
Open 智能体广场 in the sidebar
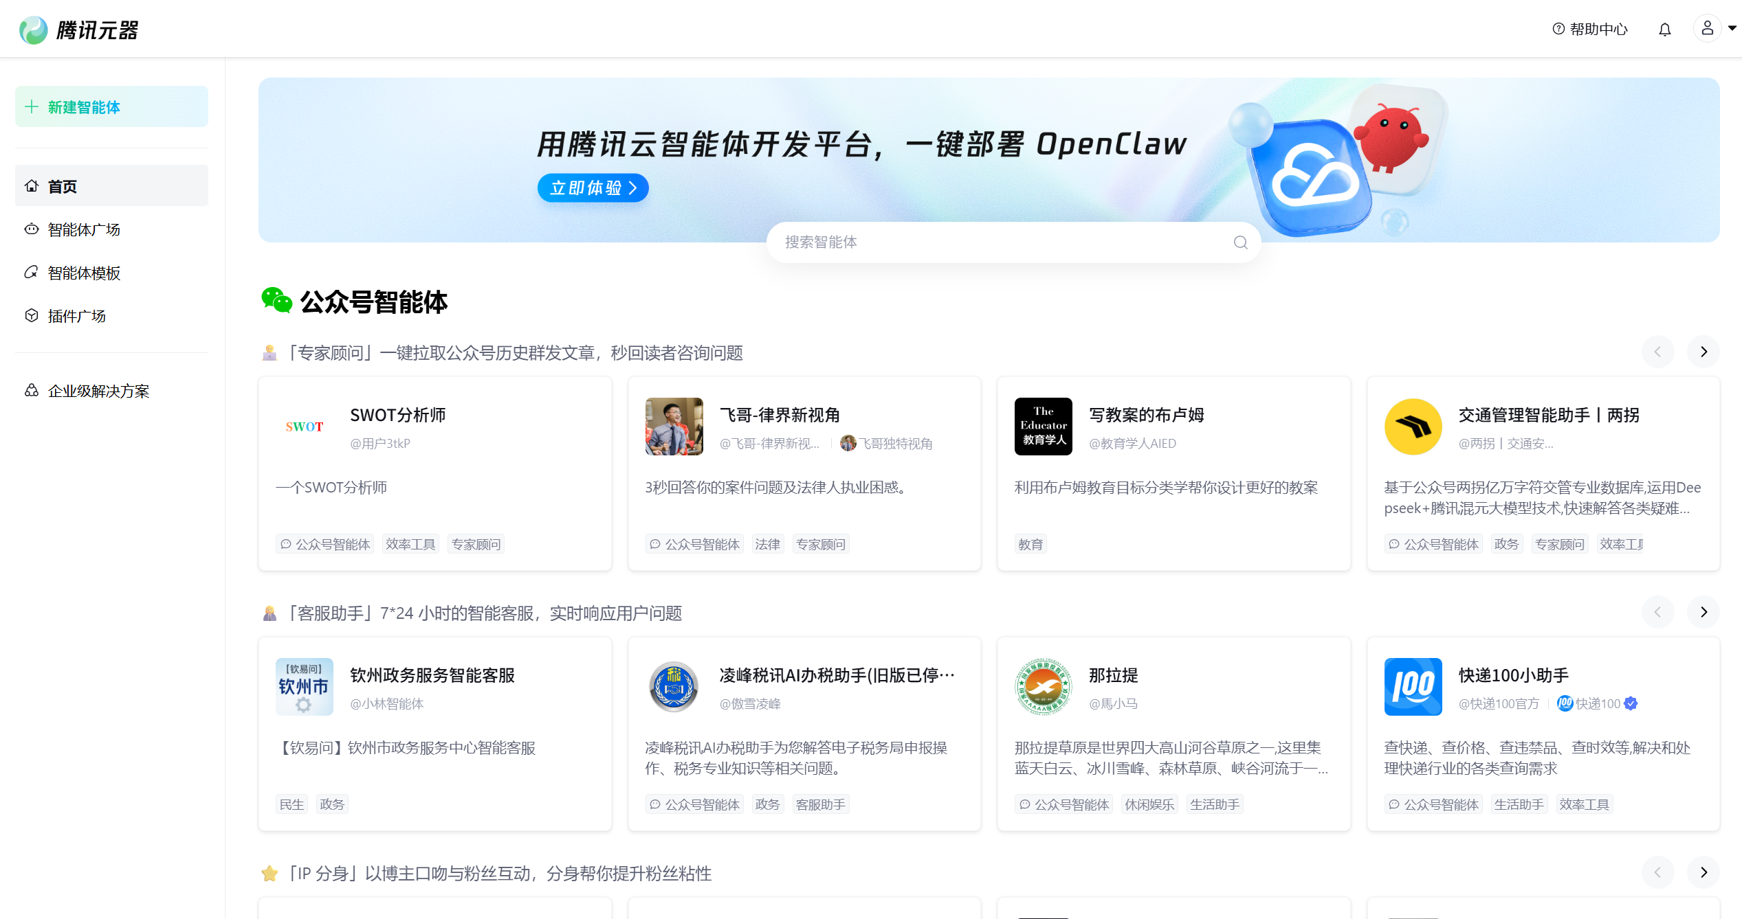[111, 229]
